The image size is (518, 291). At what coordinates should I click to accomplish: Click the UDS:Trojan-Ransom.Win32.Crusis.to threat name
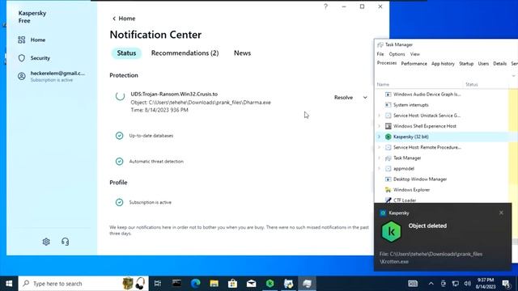pyautogui.click(x=174, y=94)
